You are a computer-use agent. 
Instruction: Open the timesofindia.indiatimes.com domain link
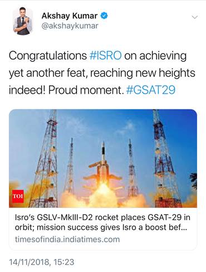click(67, 239)
